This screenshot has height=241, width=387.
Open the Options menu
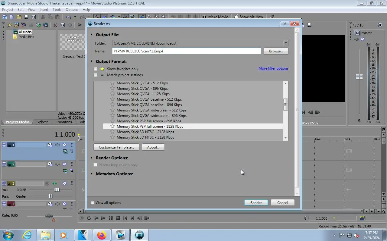tap(72, 10)
